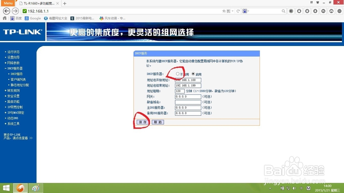Open the Google bookmark
This screenshot has width=344, height=193.
coord(33,18)
